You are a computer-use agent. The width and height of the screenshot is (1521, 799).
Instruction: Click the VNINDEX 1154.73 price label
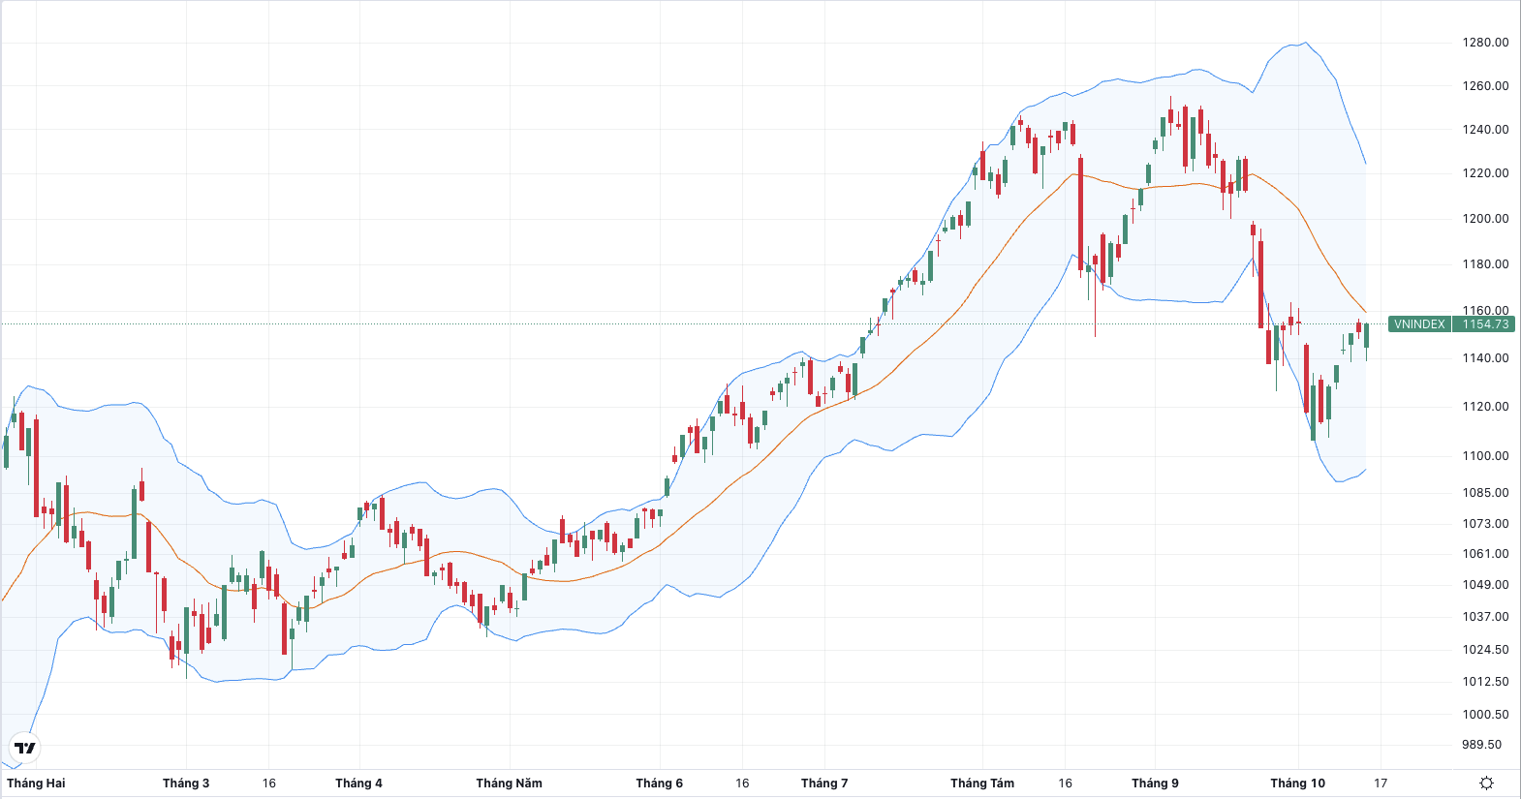click(x=1451, y=324)
